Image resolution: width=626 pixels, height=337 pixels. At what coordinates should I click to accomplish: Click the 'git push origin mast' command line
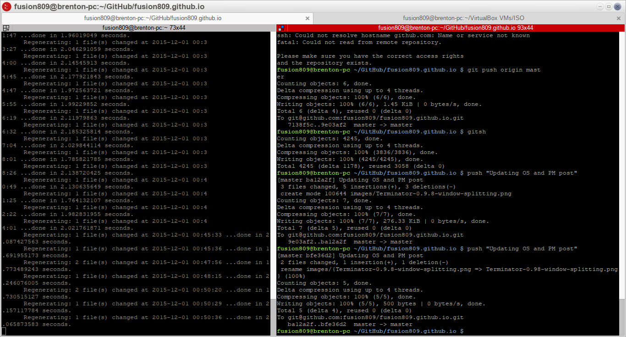click(x=409, y=70)
